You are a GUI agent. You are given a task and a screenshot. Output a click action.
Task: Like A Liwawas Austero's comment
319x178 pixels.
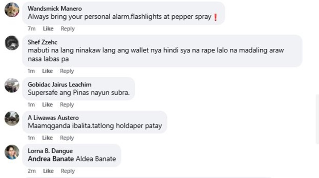tap(47, 138)
